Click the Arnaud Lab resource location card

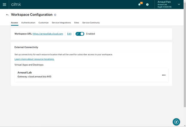tap(89, 75)
